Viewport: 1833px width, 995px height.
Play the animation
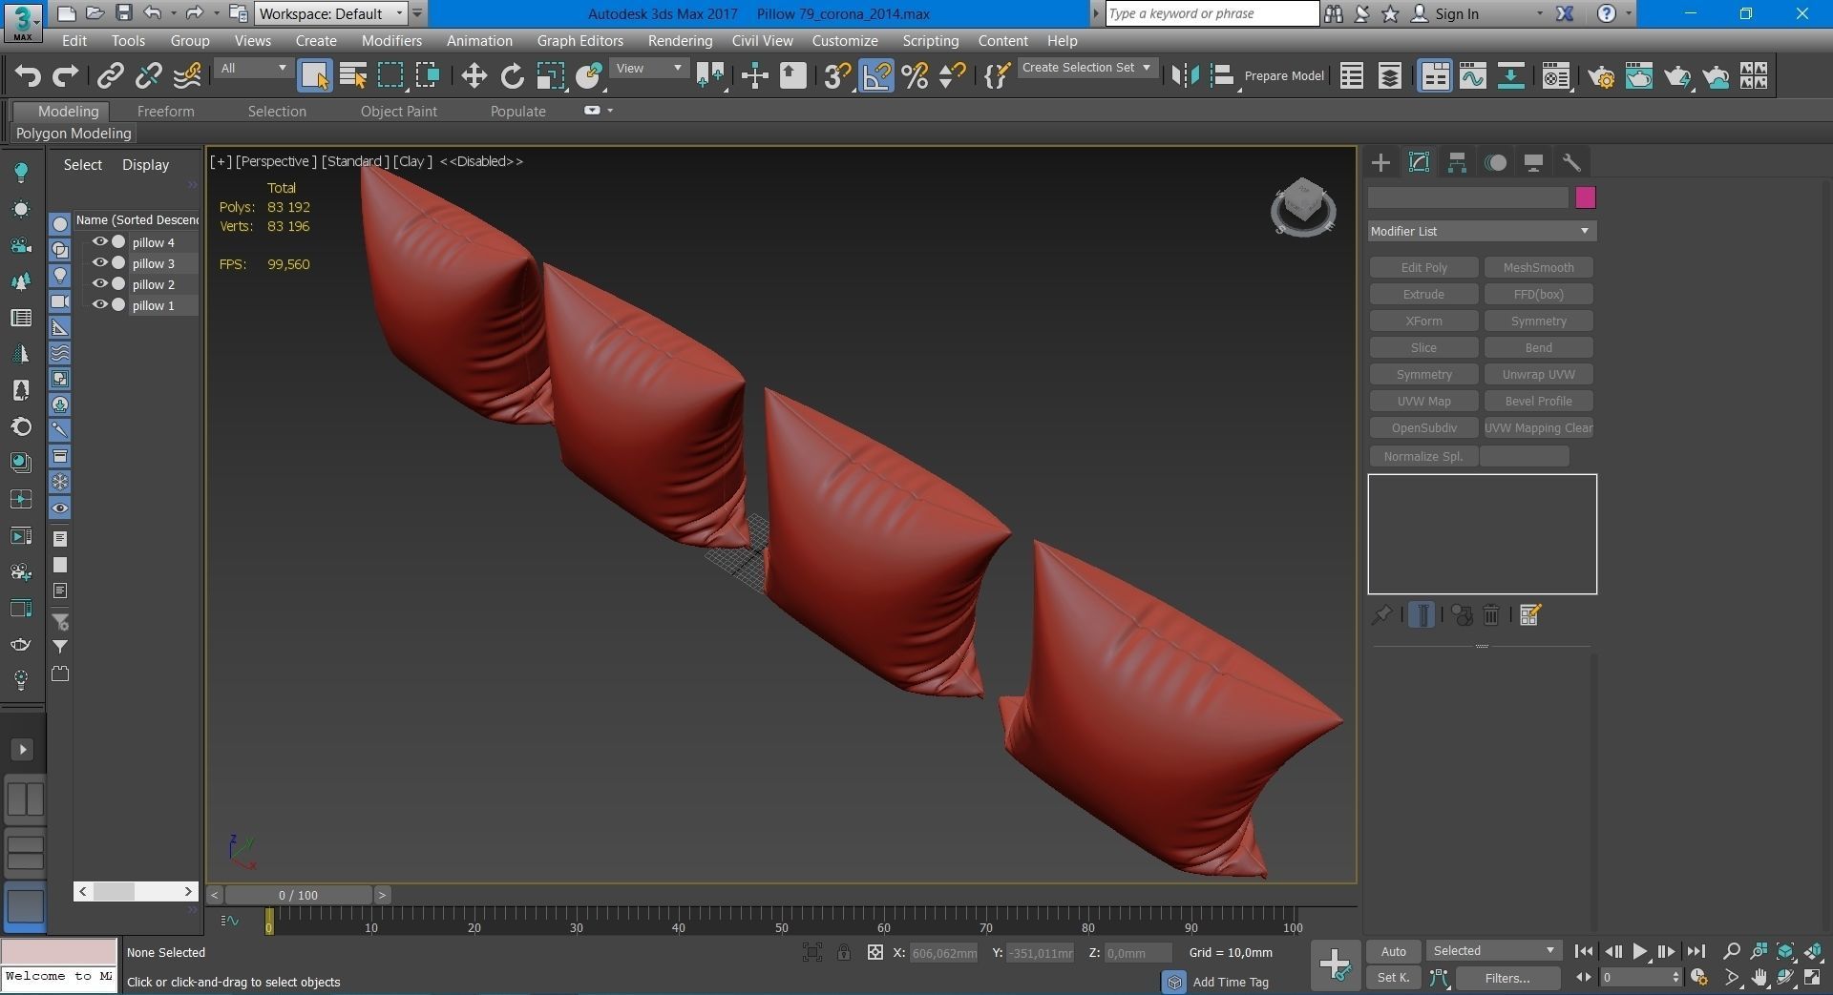(x=1639, y=951)
